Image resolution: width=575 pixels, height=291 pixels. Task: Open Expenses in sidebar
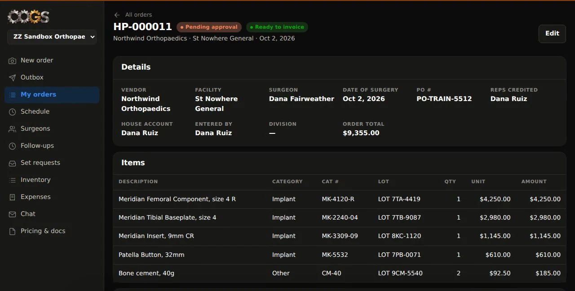[x=52, y=197]
